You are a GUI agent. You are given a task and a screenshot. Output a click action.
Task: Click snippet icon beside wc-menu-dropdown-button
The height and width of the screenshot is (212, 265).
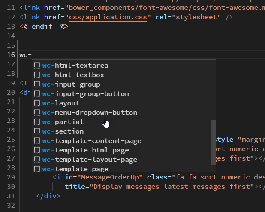click(37, 113)
